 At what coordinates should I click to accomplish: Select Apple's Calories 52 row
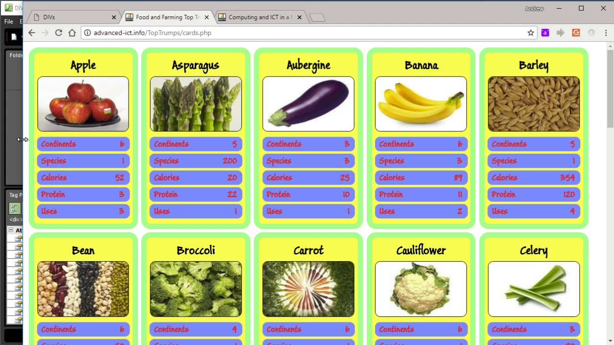pos(83,178)
